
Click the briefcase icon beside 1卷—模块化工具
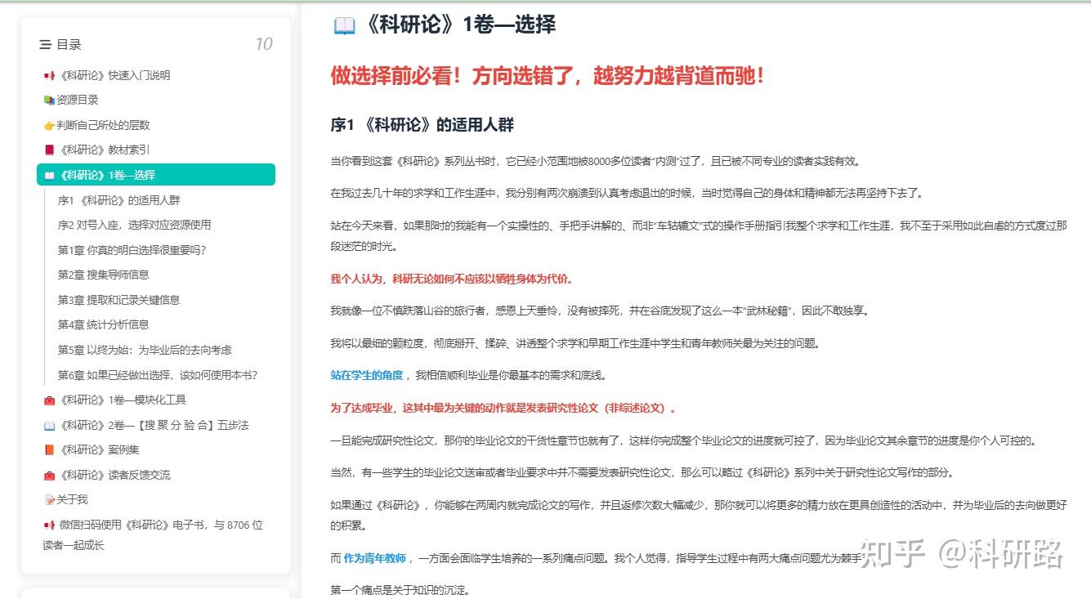tap(50, 400)
